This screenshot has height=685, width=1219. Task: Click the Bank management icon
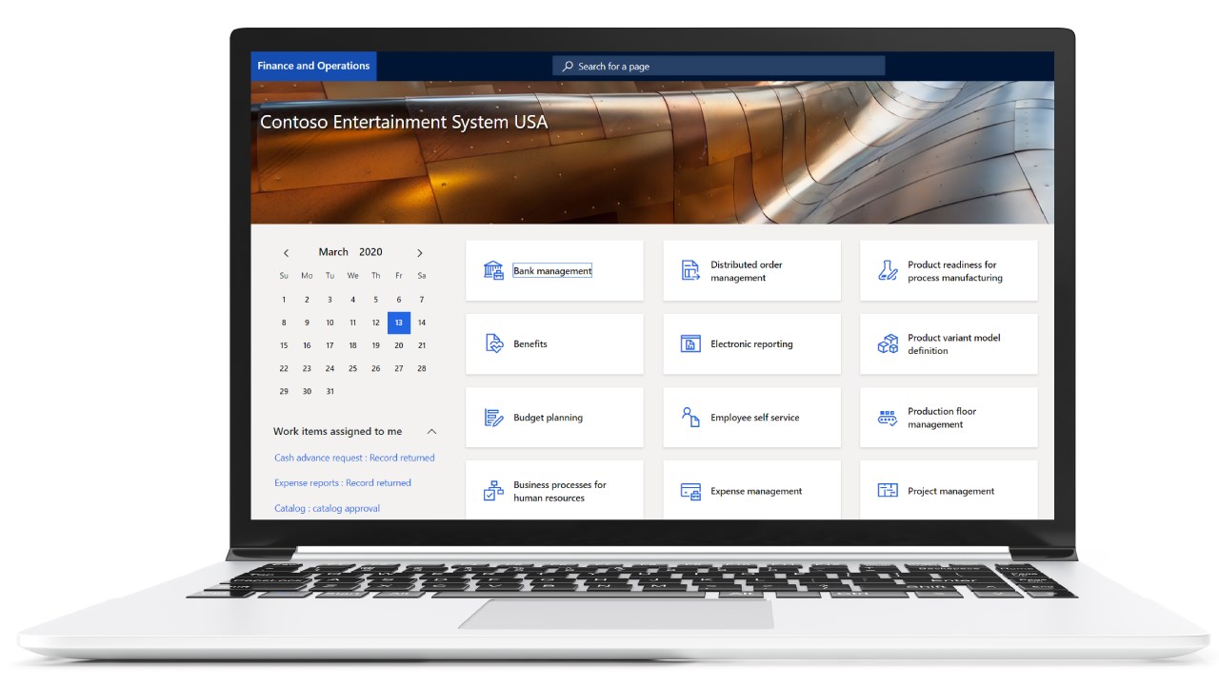click(493, 271)
